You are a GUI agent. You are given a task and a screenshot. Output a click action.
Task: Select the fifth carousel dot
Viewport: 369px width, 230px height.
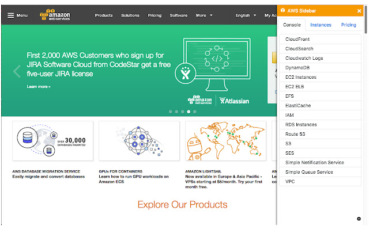point(195,112)
